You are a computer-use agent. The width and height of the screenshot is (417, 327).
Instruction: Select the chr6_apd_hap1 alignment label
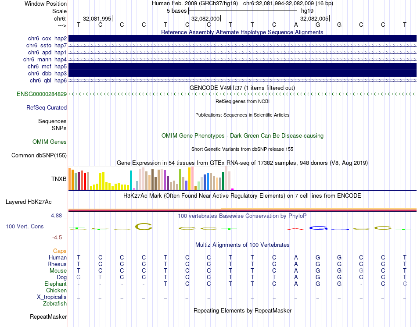click(47, 52)
